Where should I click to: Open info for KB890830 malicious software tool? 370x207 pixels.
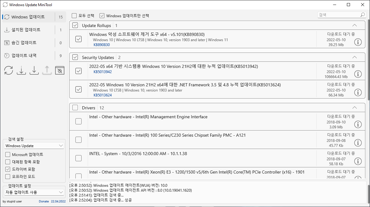(358, 42)
